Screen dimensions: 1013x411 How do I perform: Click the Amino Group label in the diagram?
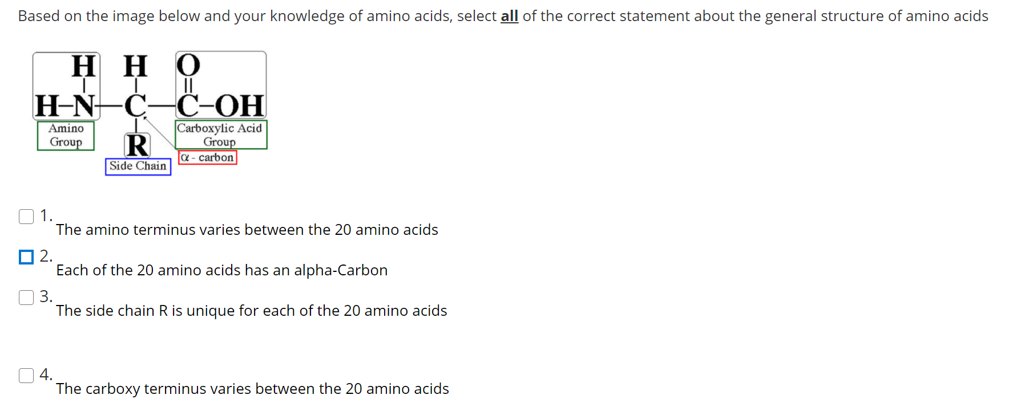coord(65,135)
